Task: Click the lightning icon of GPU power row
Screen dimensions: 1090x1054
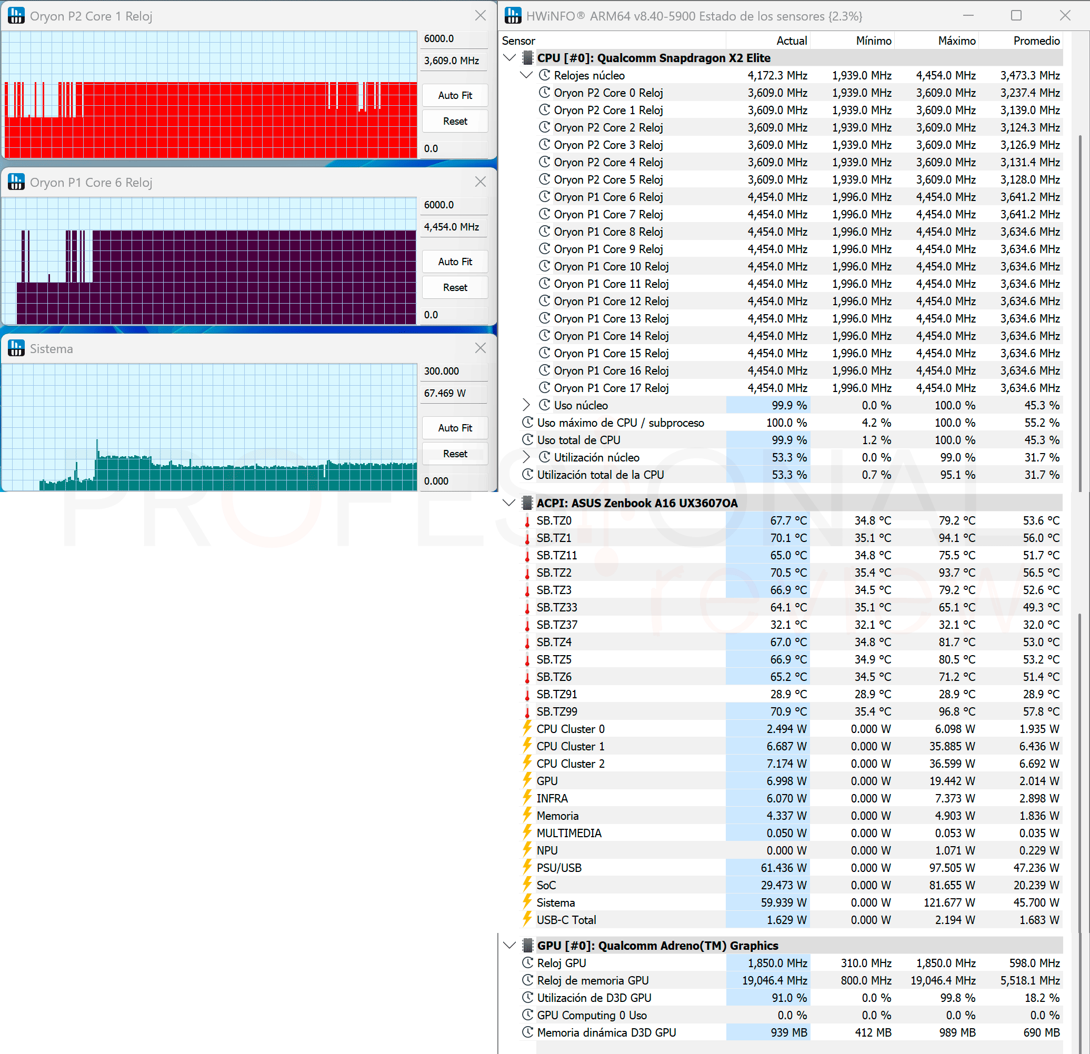Action: click(x=527, y=780)
